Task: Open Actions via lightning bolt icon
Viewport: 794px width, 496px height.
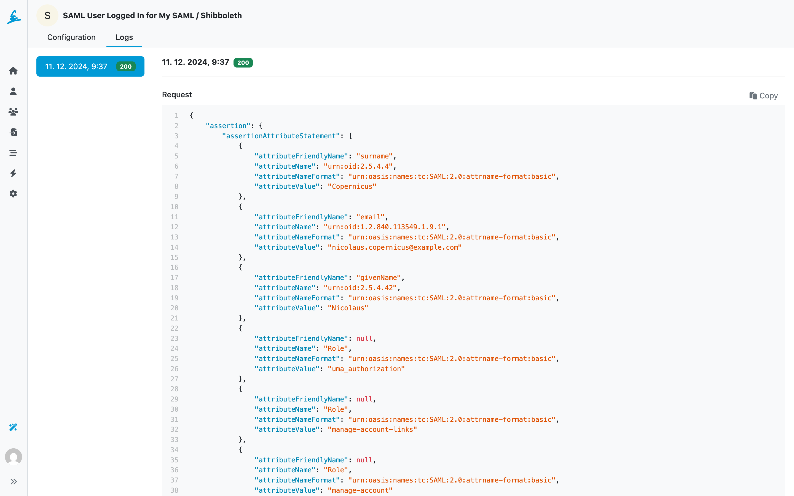Action: point(13,173)
